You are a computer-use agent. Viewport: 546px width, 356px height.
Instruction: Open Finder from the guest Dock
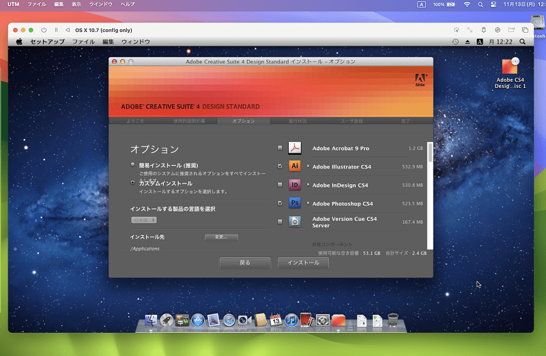tap(151, 320)
